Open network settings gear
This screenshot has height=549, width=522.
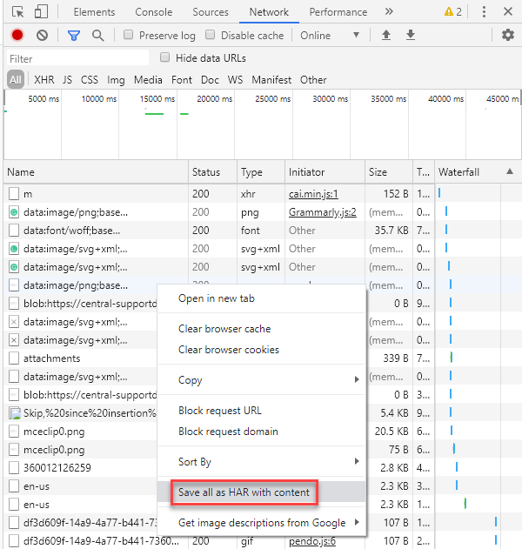coord(508,36)
